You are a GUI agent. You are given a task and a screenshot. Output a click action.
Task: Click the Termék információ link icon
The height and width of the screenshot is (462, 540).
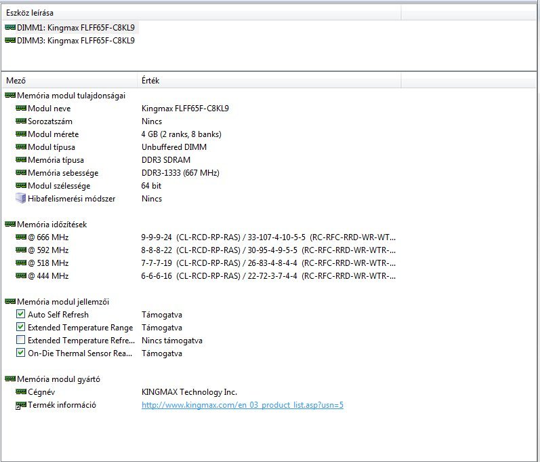click(21, 406)
